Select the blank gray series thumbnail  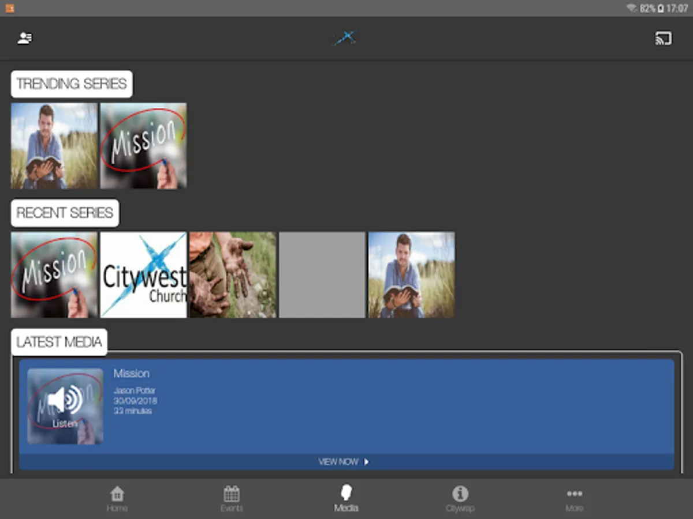(x=322, y=275)
